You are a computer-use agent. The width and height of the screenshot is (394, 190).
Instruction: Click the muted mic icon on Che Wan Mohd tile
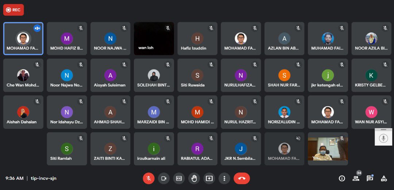[x=37, y=65]
